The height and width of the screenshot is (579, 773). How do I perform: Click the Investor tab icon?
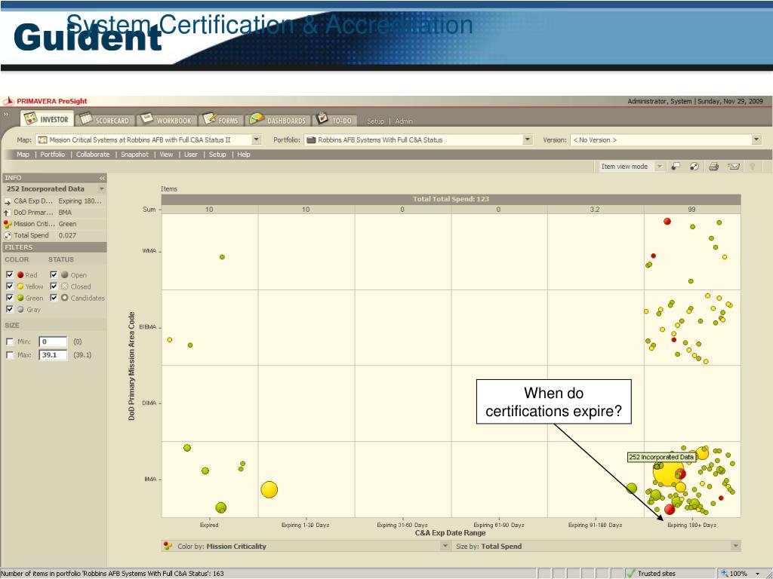pyautogui.click(x=30, y=118)
